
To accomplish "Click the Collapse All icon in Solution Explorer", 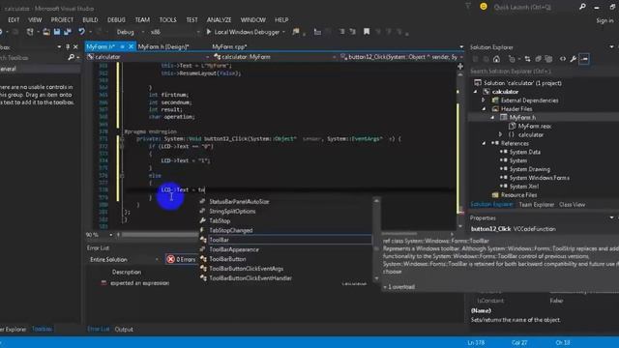I will [538, 59].
